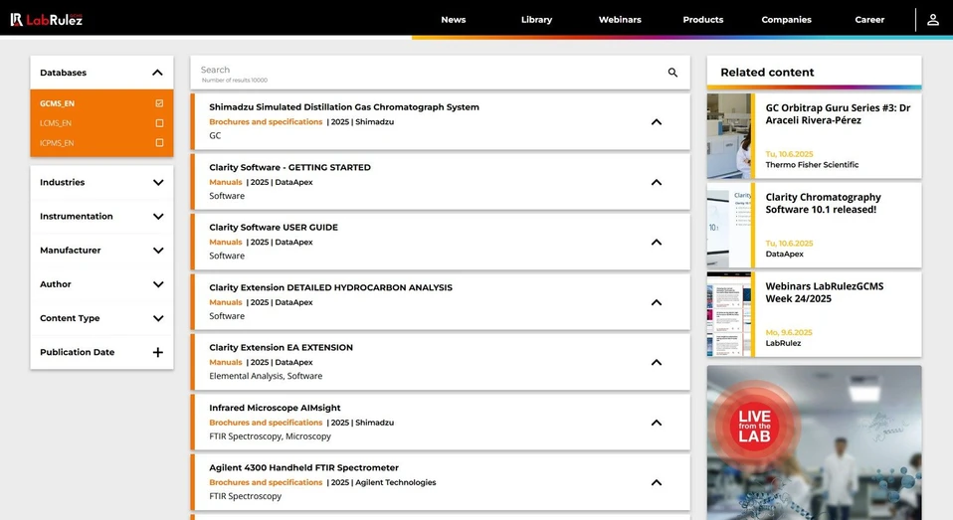
Task: Collapse the DETAILED HYDROCARBON ANALYSIS chevron
Action: click(657, 302)
